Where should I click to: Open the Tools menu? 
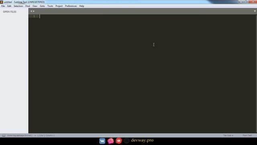pos(50,6)
